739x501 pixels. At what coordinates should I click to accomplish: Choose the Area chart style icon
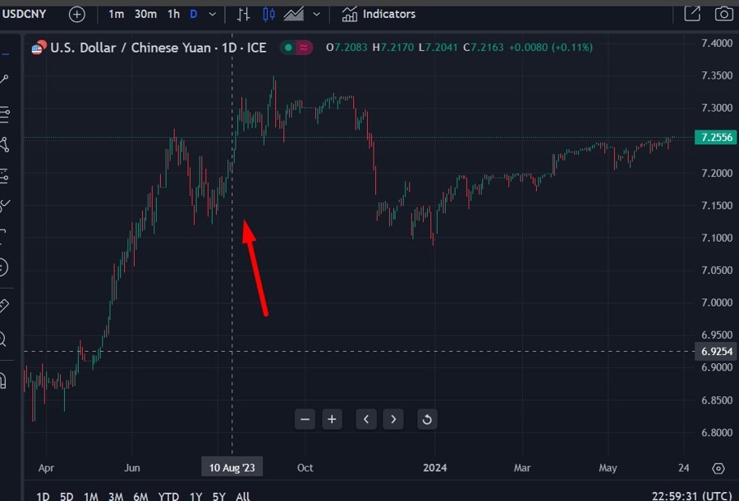(x=294, y=14)
